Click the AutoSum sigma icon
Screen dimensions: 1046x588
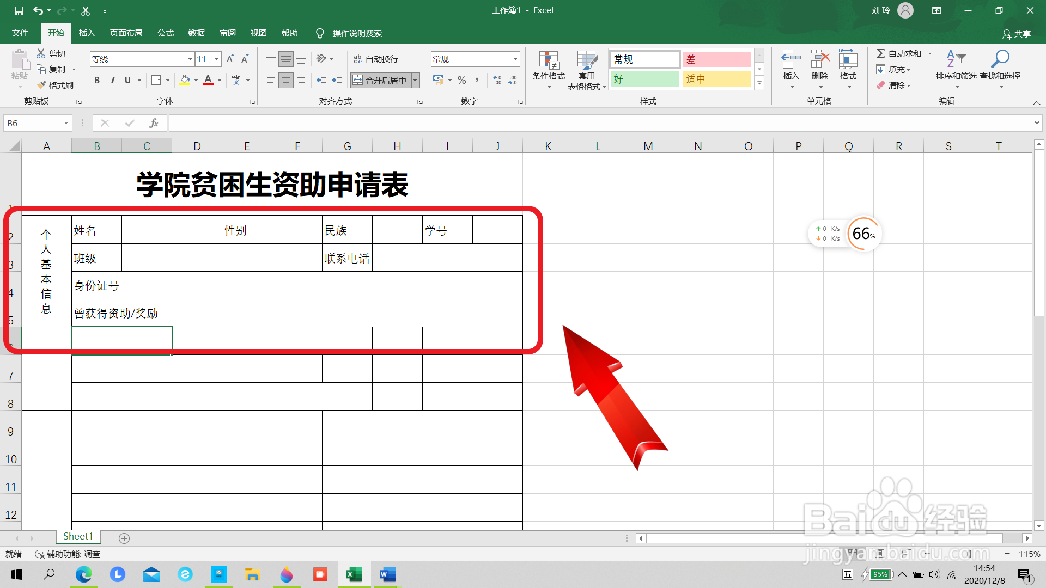point(880,53)
